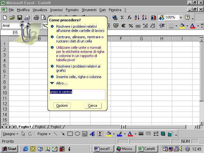
Task: Apply the yellow cell fill color
Action: pyautogui.click(x=182, y=26)
